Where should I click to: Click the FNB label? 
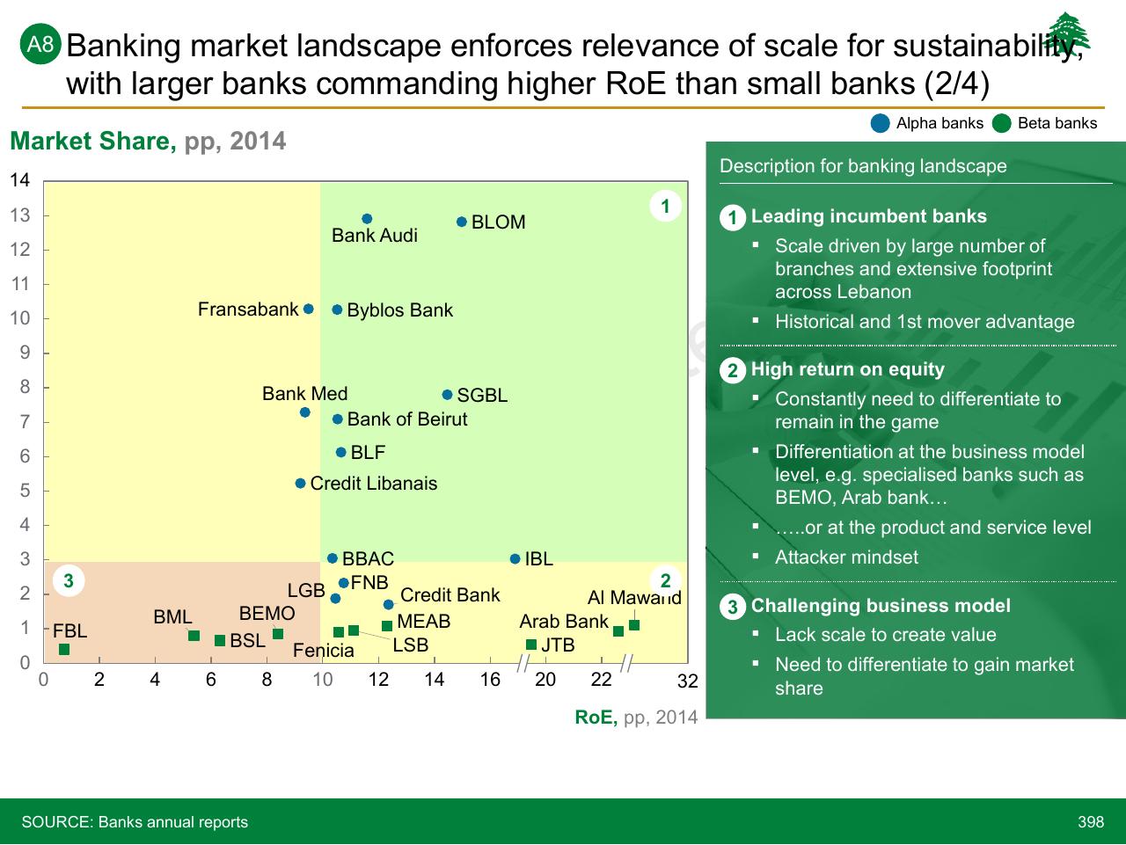[x=369, y=583]
